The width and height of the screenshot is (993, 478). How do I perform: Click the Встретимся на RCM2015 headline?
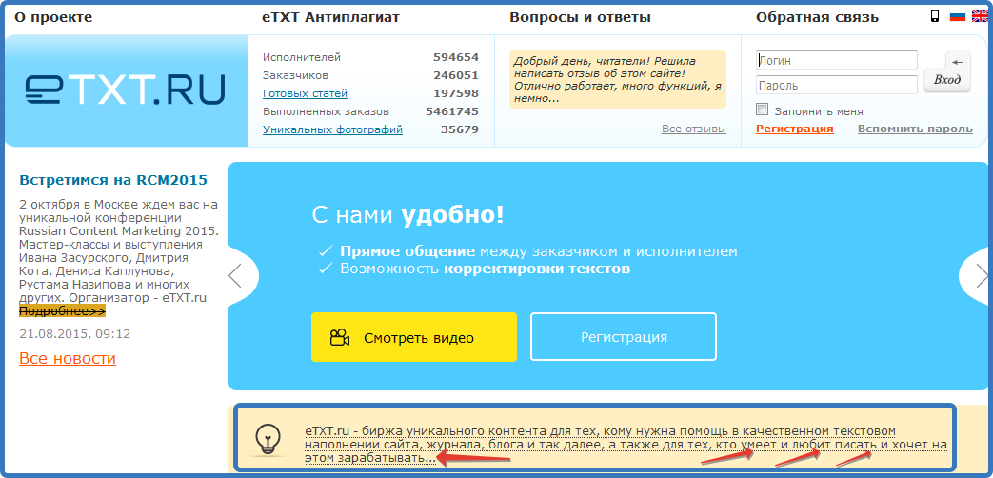coord(113,180)
